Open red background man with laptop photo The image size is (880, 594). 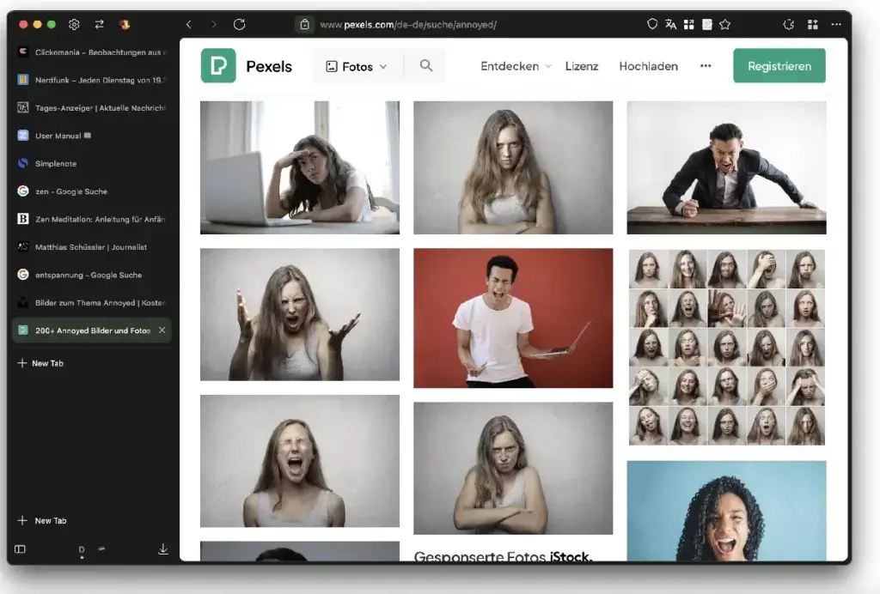pos(513,318)
